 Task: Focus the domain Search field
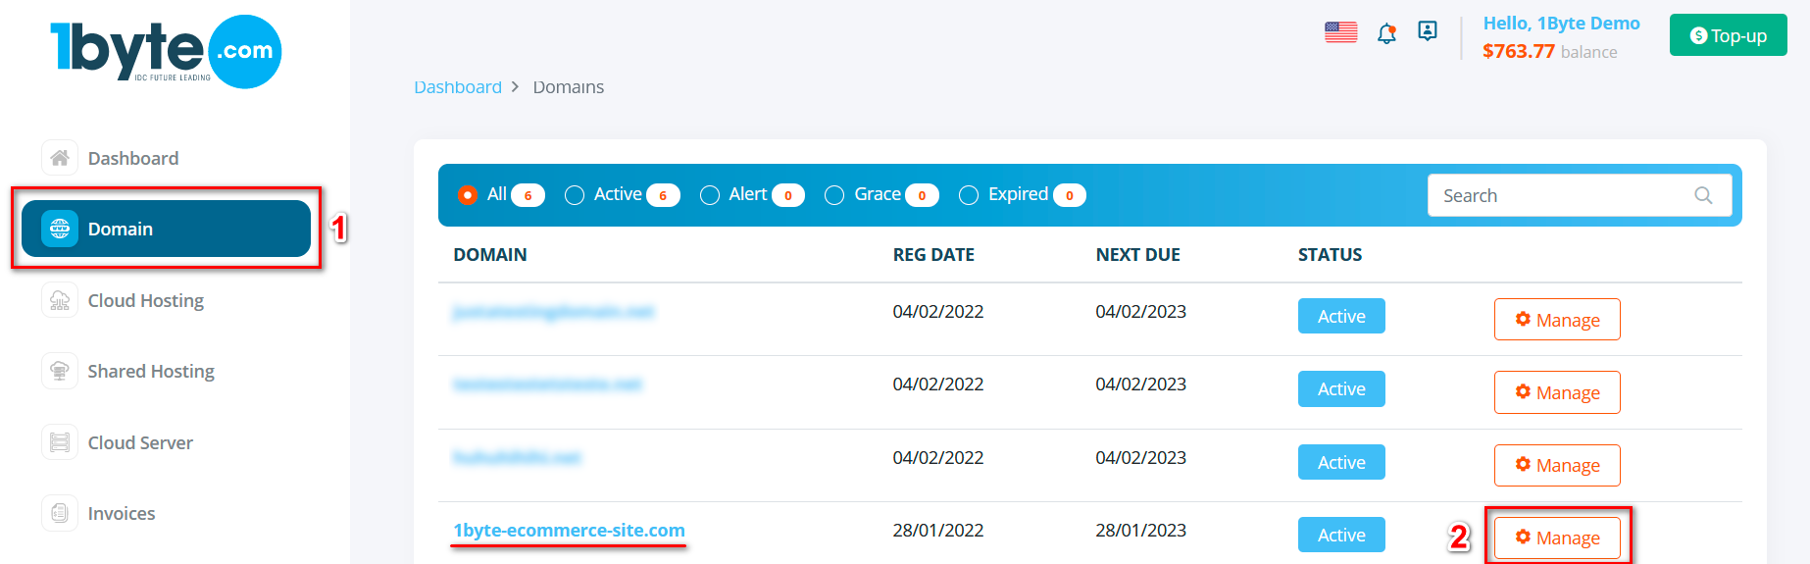point(1564,195)
